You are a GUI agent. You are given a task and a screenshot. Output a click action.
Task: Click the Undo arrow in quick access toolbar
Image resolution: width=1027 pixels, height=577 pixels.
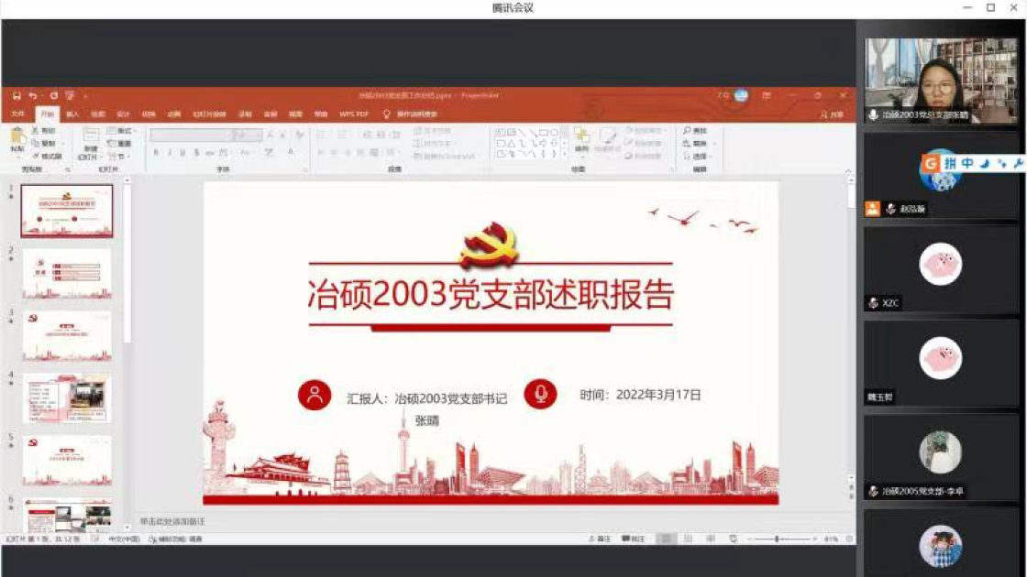(x=33, y=95)
